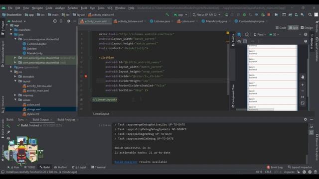Open the Event Log
The height and width of the screenshot is (179, 319).
[x=275, y=167]
